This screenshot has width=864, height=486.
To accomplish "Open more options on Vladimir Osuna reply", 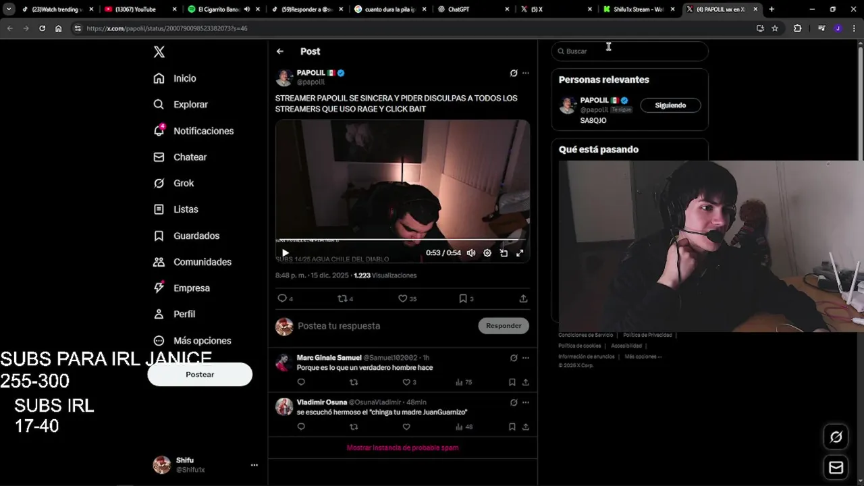I will tap(526, 402).
